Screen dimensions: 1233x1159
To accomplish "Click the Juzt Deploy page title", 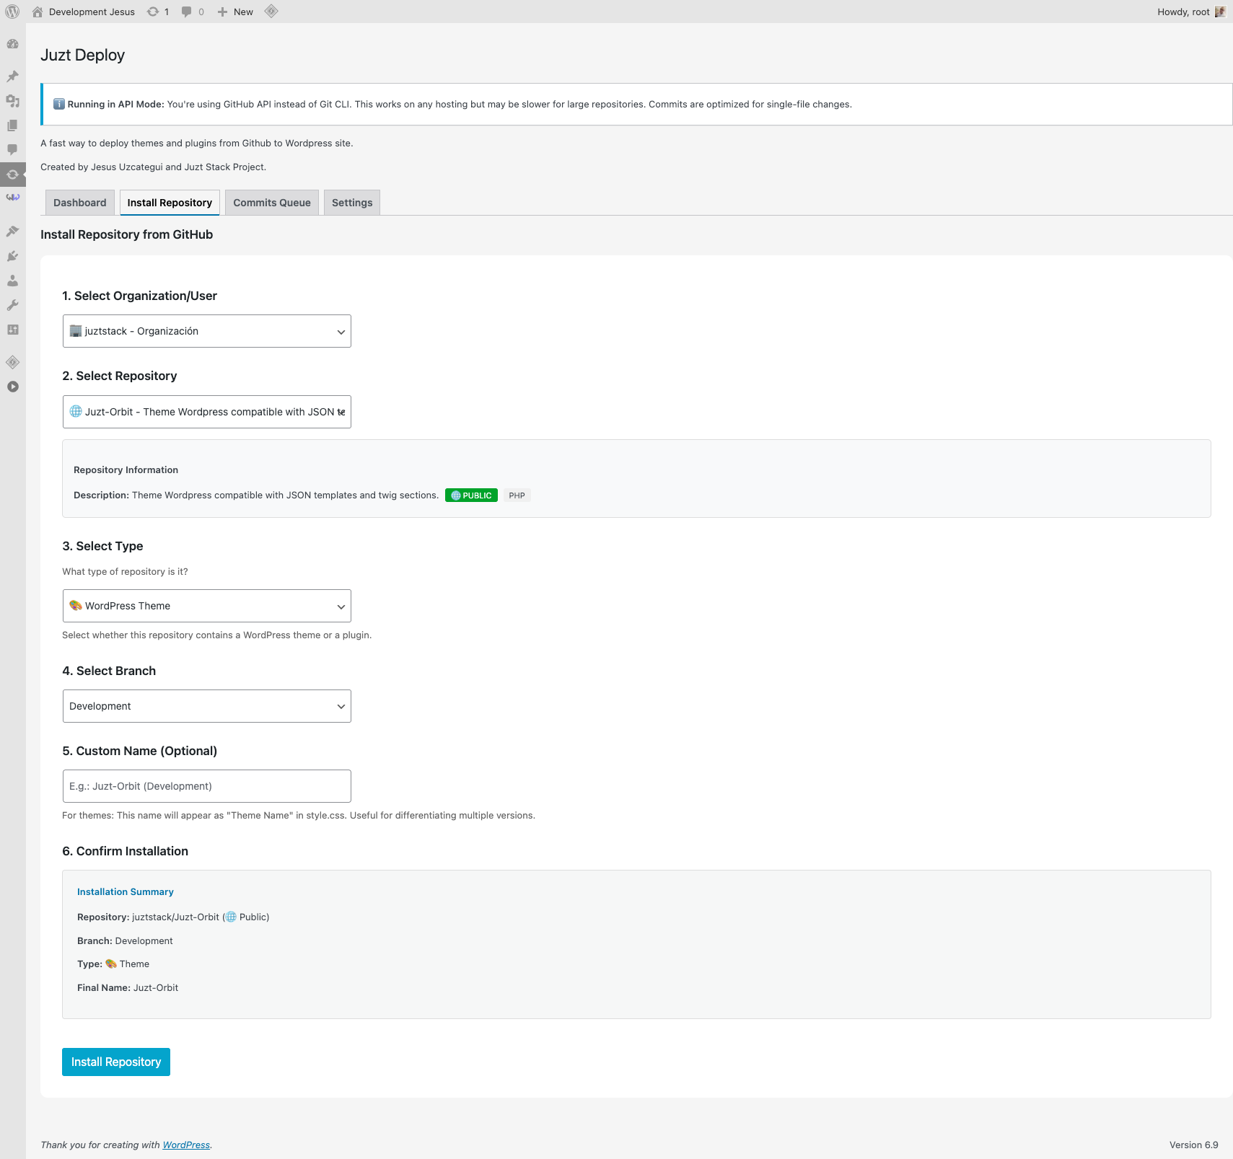I will (83, 56).
